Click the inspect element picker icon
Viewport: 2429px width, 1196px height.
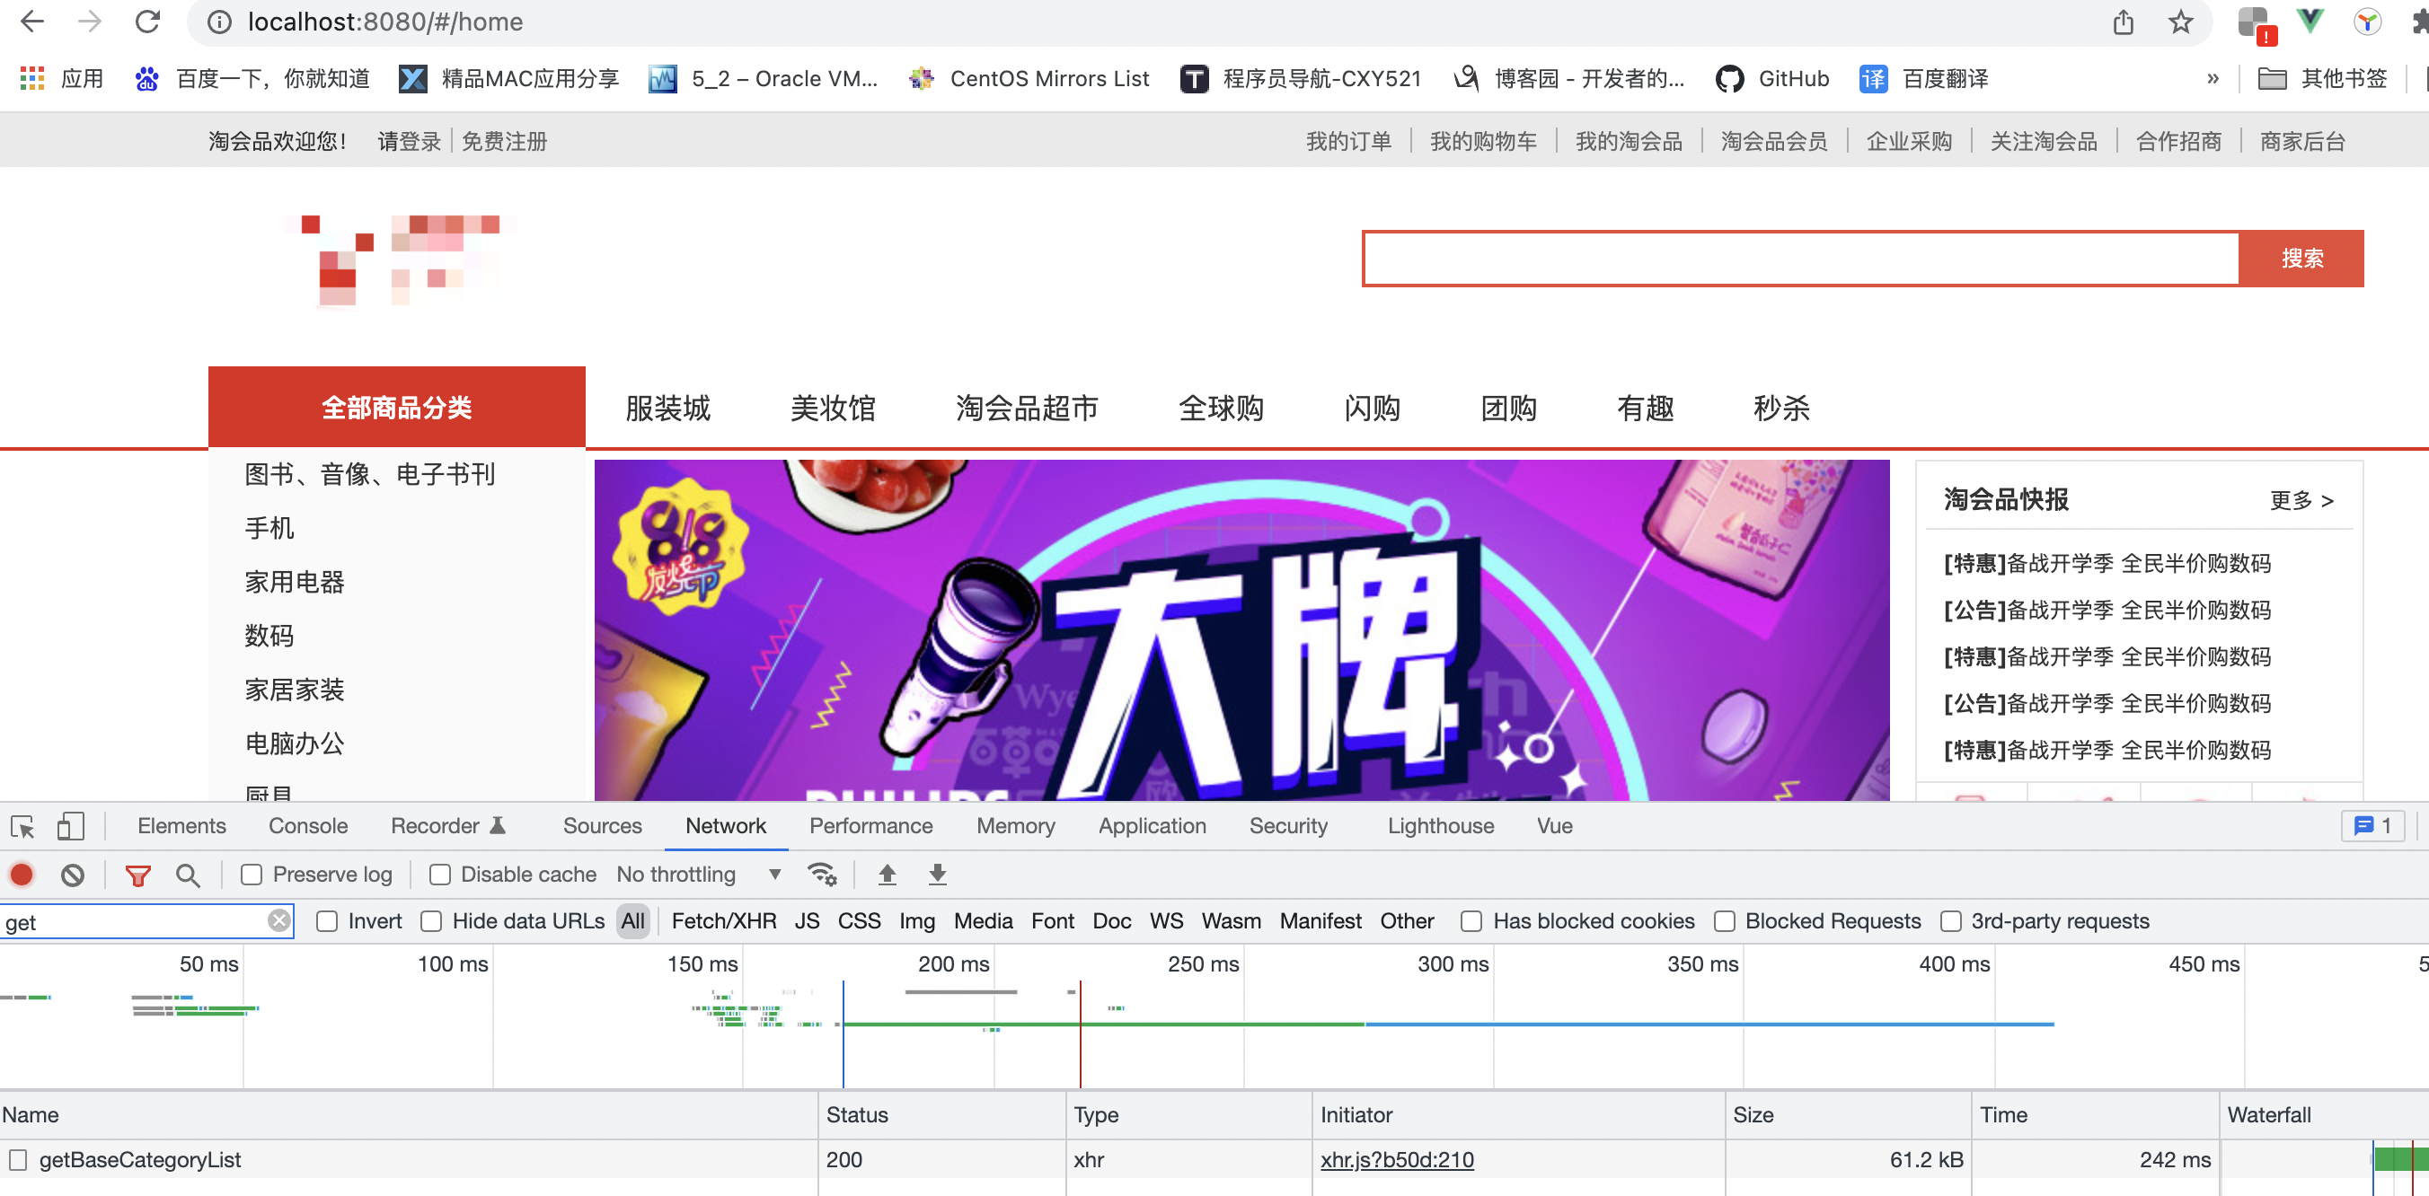point(22,827)
